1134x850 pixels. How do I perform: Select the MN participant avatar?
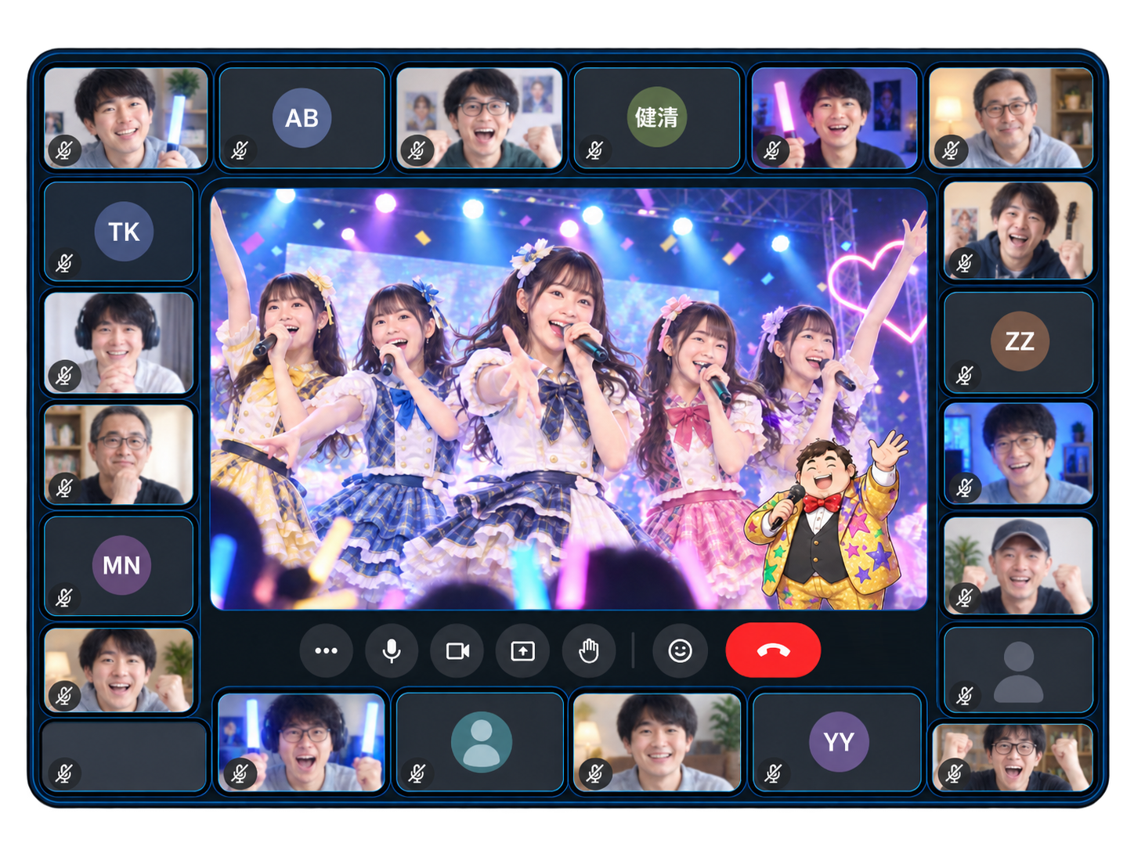point(121,565)
